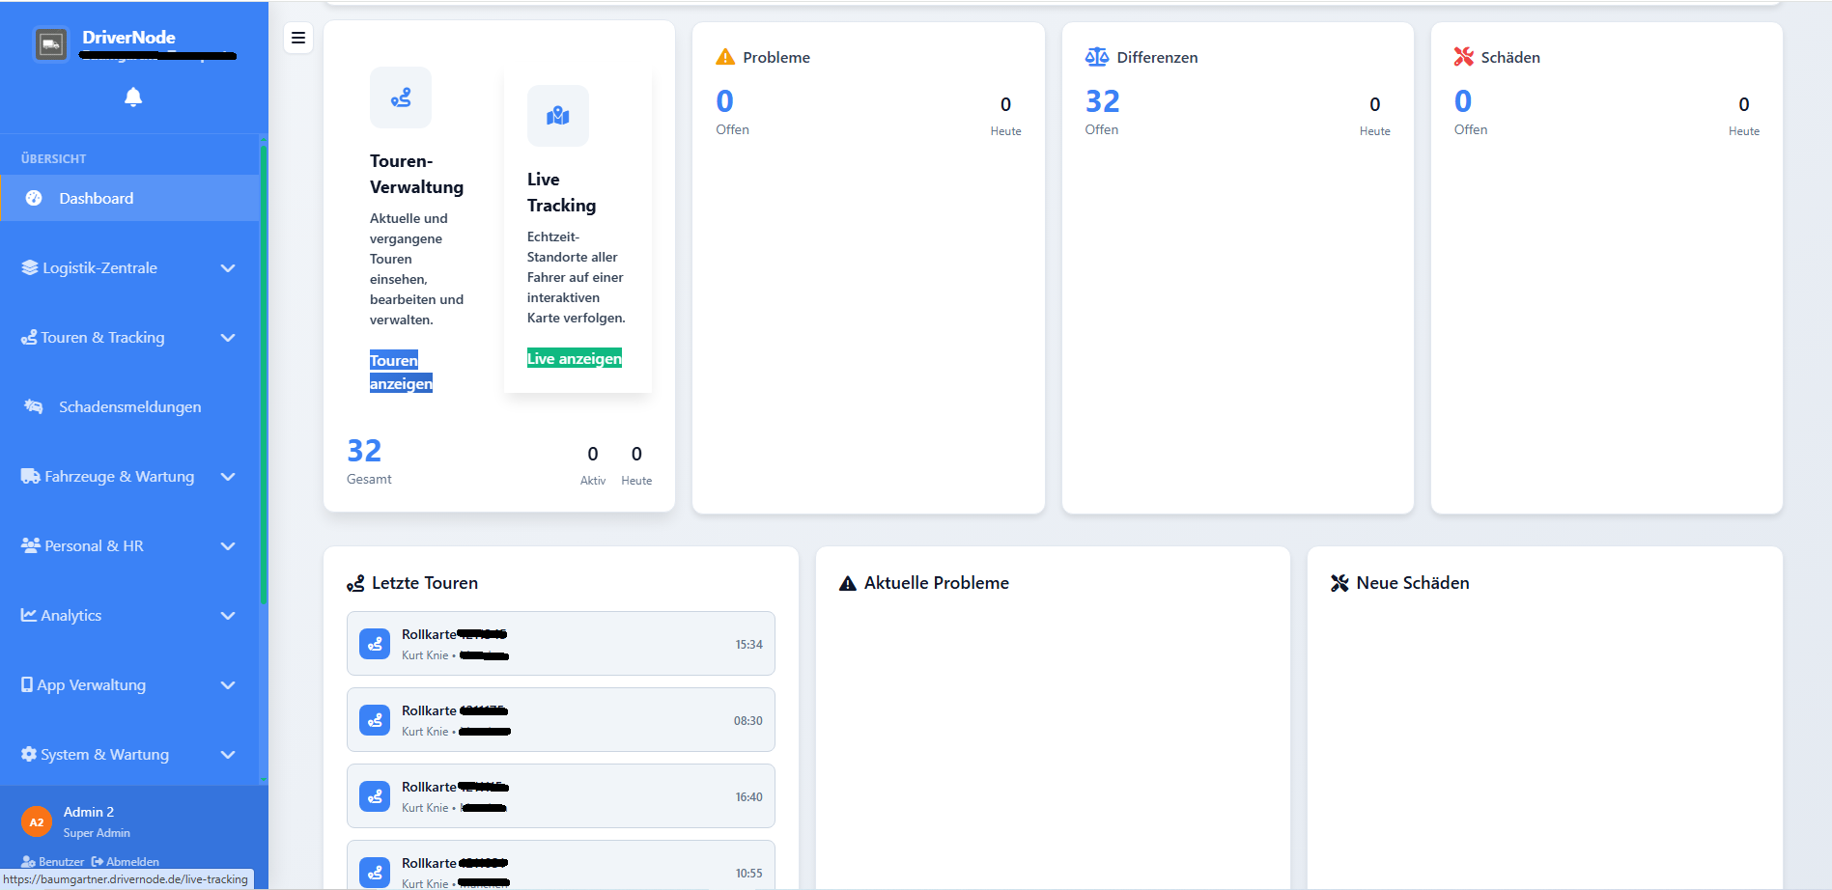Image resolution: width=1832 pixels, height=890 pixels.
Task: Click the Letzte Touren route icon
Action: click(x=355, y=583)
